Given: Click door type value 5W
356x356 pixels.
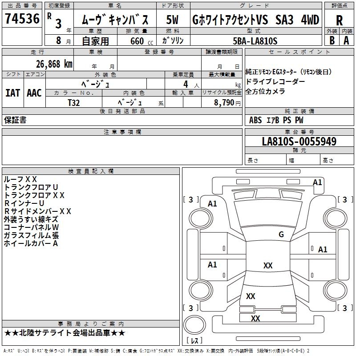Looking at the screenshot, I should (x=172, y=20).
